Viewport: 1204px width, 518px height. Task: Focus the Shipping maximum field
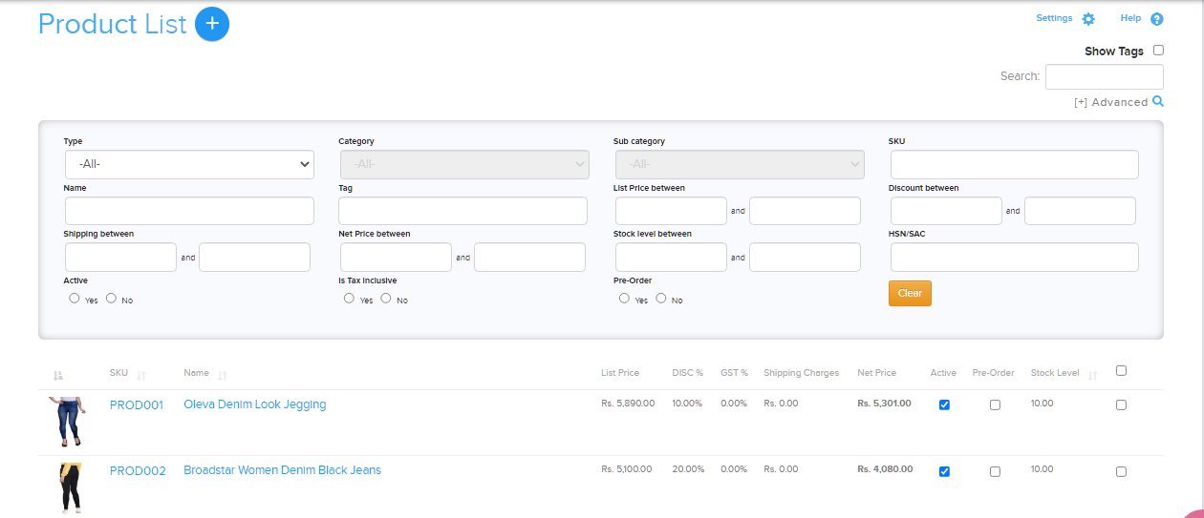point(254,258)
